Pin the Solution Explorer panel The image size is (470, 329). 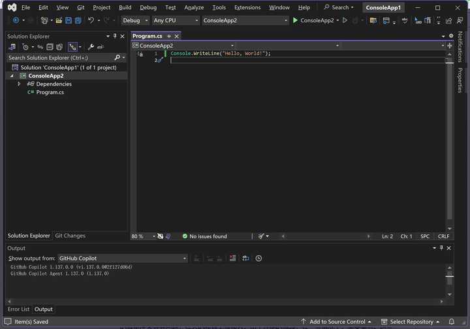click(x=115, y=37)
